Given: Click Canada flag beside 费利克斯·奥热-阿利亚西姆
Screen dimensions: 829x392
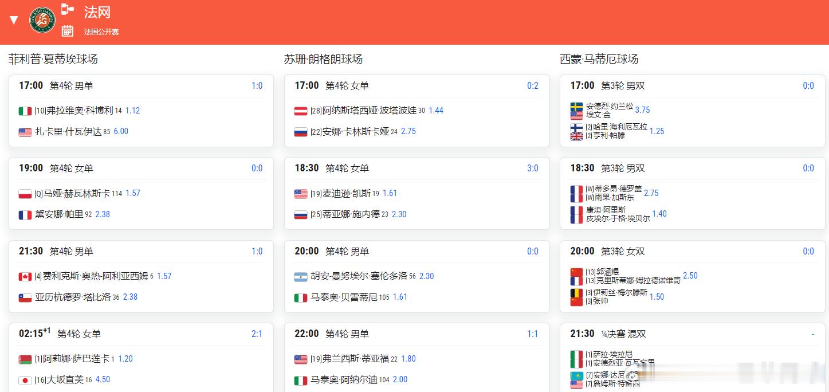Looking at the screenshot, I should tap(25, 276).
